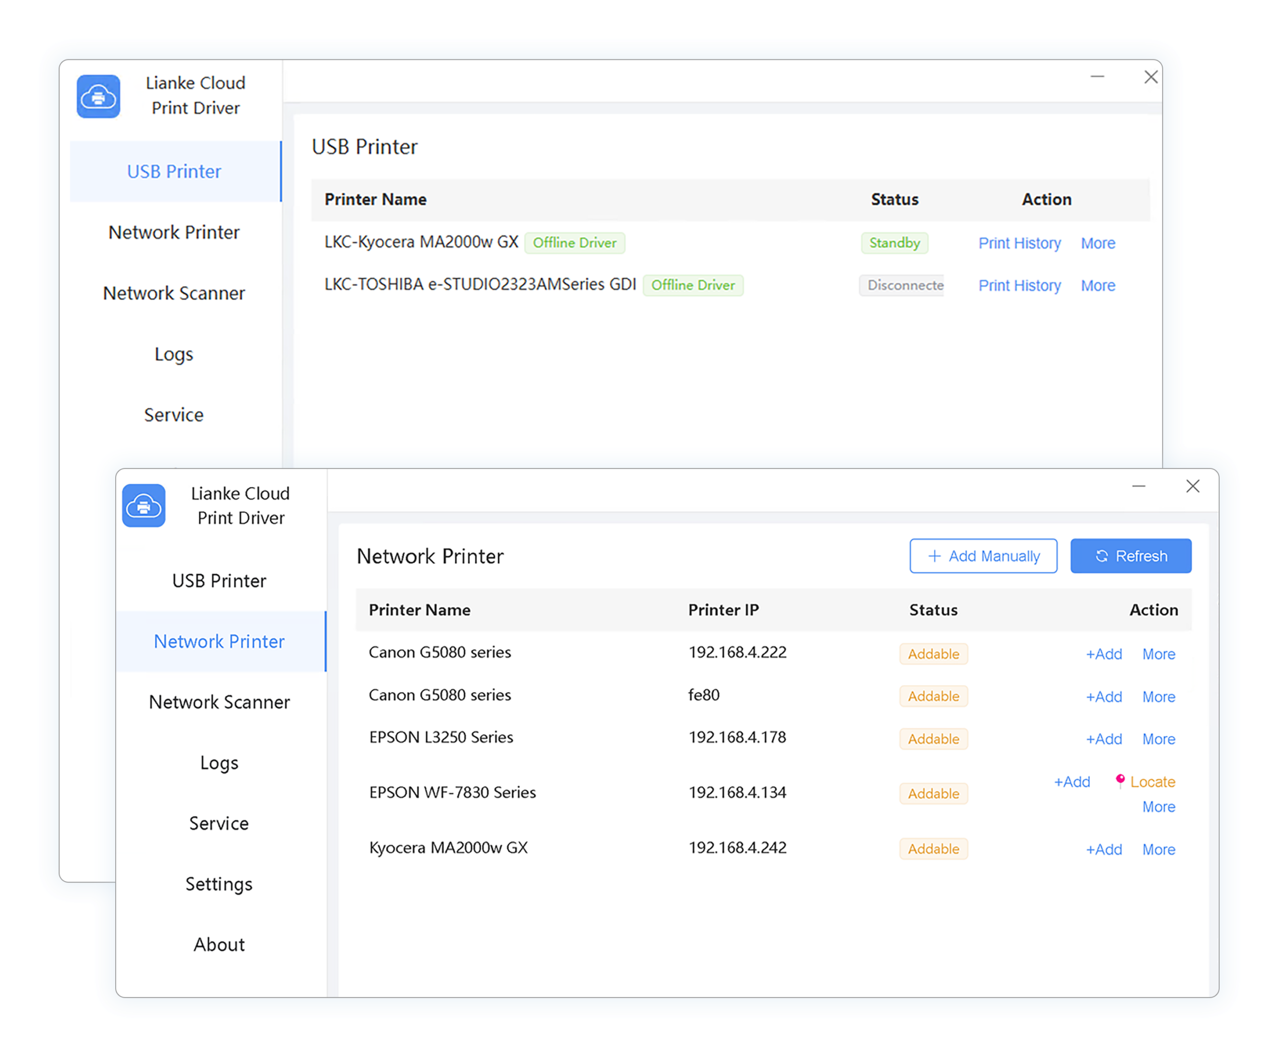Image resolution: width=1277 pixels, height=1058 pixels.
Task: Open More for Kyocera MA2000w GX network printer
Action: click(x=1158, y=849)
